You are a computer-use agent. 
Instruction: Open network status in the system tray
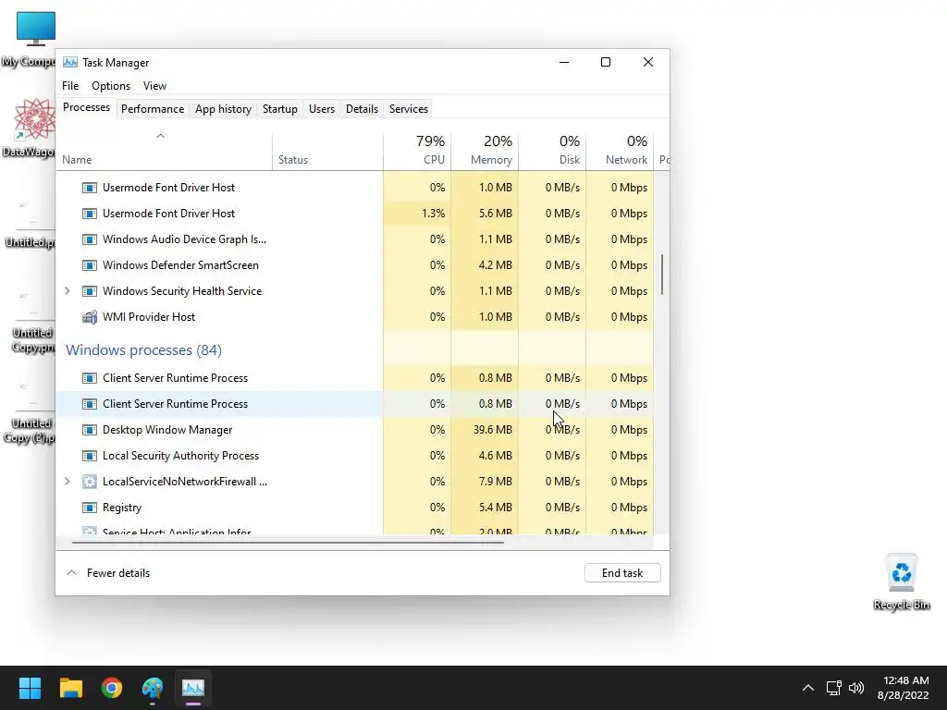(x=834, y=688)
